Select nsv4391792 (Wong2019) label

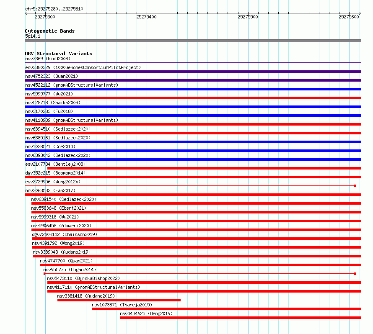(58, 243)
